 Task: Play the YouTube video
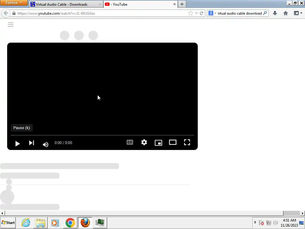[x=18, y=144]
